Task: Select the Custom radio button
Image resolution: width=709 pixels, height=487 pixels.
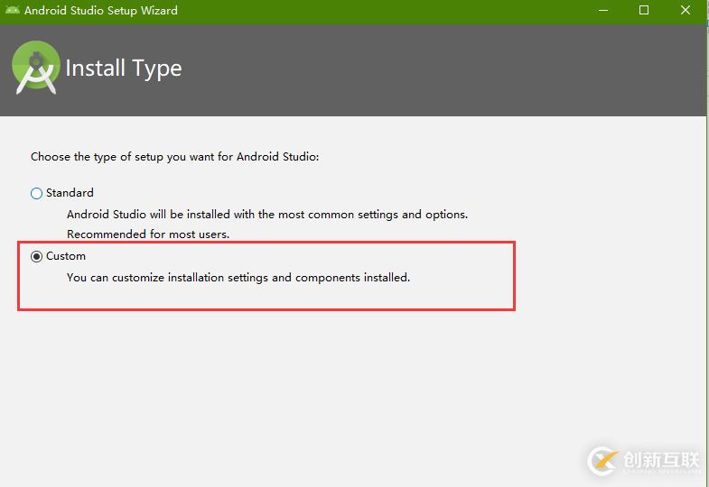Action: tap(37, 256)
